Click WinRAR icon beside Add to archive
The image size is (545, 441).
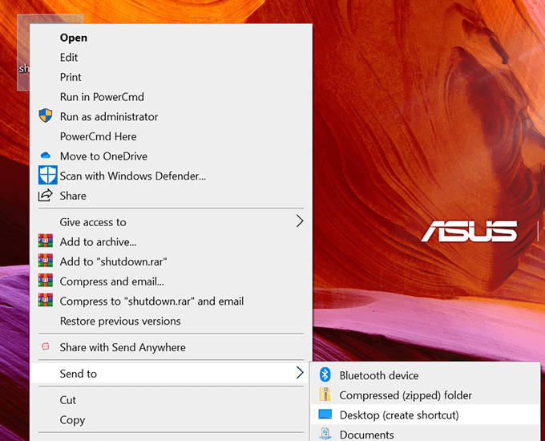coord(46,241)
